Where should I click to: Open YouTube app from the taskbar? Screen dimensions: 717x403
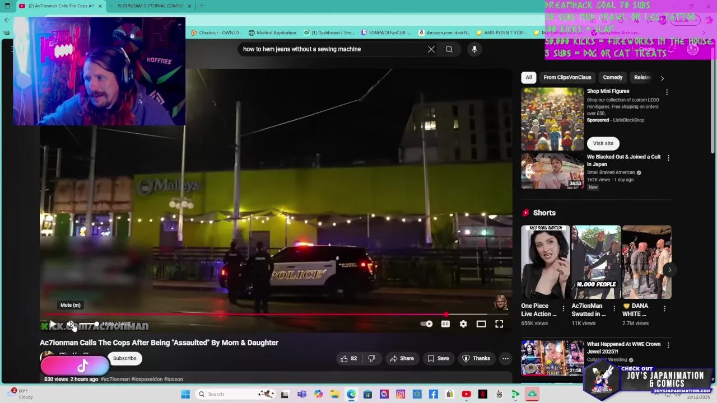point(466,394)
